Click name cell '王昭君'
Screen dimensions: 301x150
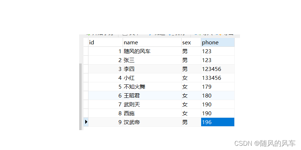[152, 96]
